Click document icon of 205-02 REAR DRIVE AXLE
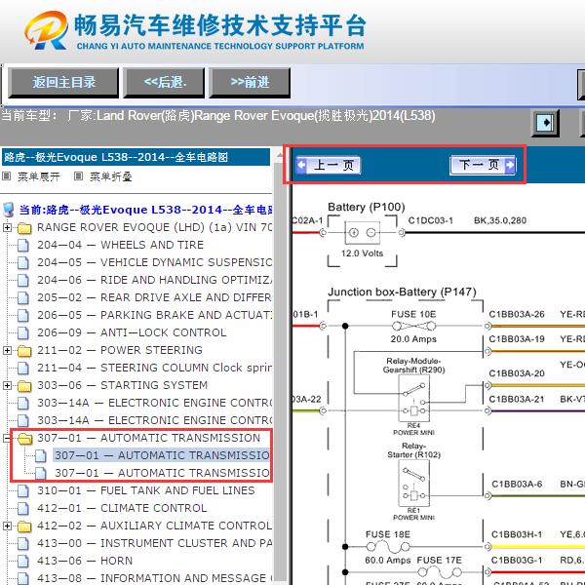The height and width of the screenshot is (585, 585). (x=23, y=297)
